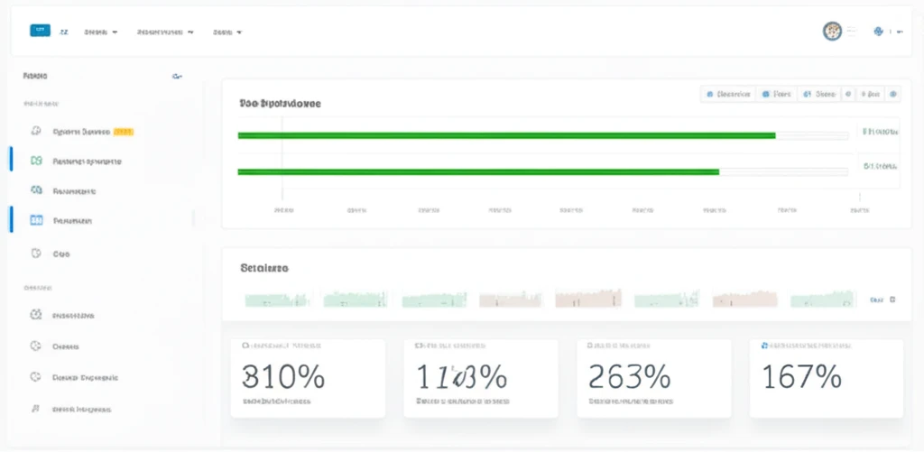Click the first button in the chart toolbar

(729, 93)
